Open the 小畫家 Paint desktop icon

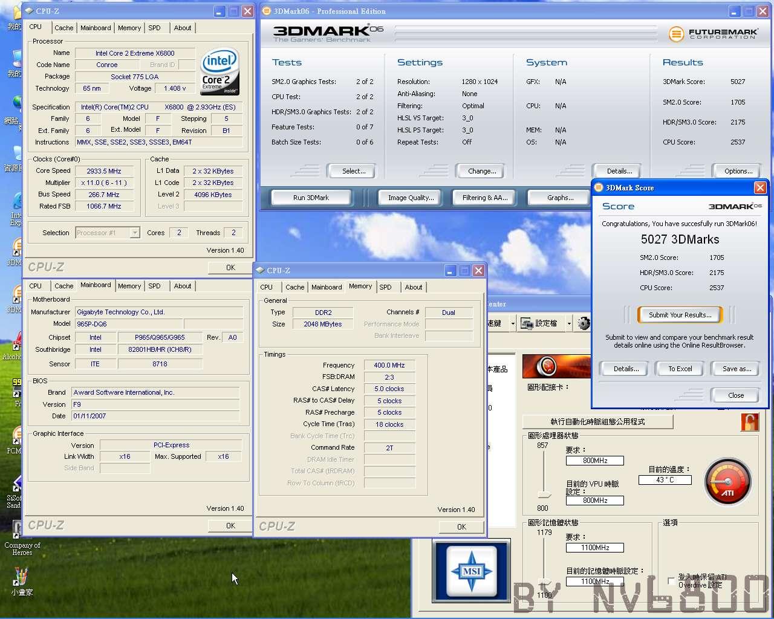pos(21,581)
